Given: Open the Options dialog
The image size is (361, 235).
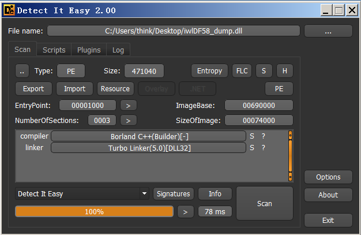Looking at the screenshot, I should (x=328, y=177).
